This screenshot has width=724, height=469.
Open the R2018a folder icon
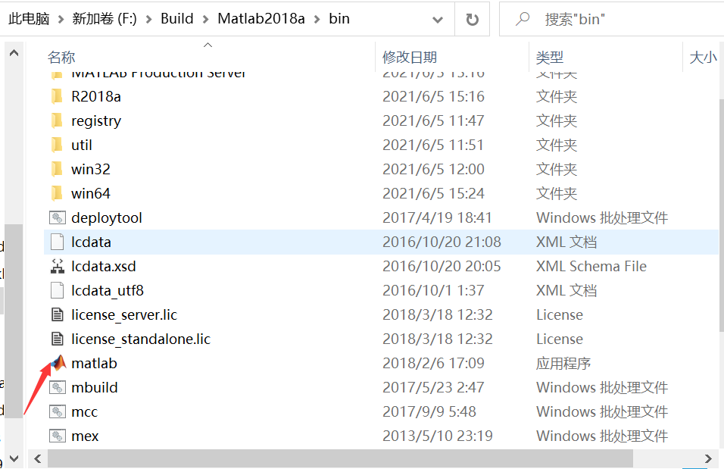(57, 96)
